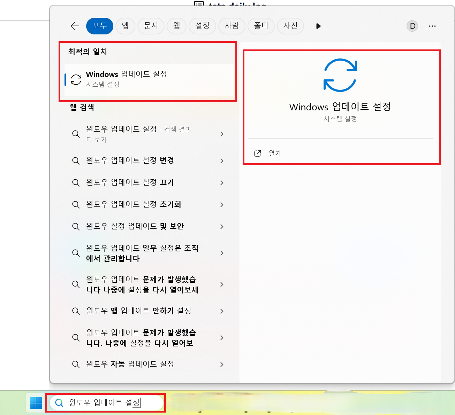
Task: Show more filters with the play arrow
Action: pyautogui.click(x=318, y=26)
